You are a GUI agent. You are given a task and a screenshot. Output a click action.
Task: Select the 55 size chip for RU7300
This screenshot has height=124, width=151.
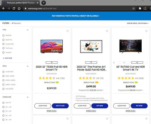(124, 63)
